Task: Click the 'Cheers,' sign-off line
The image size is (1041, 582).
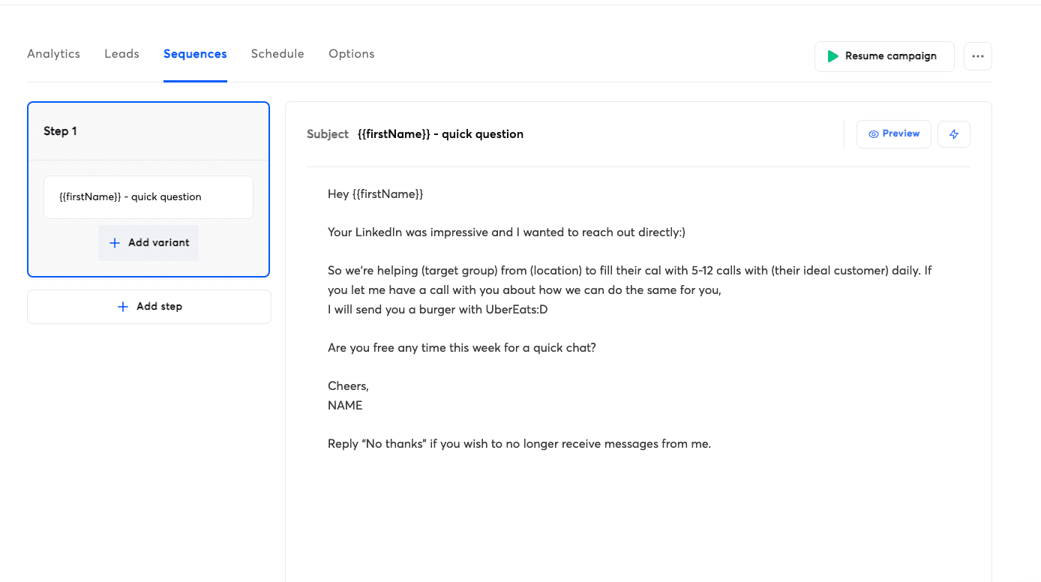Action: (348, 386)
